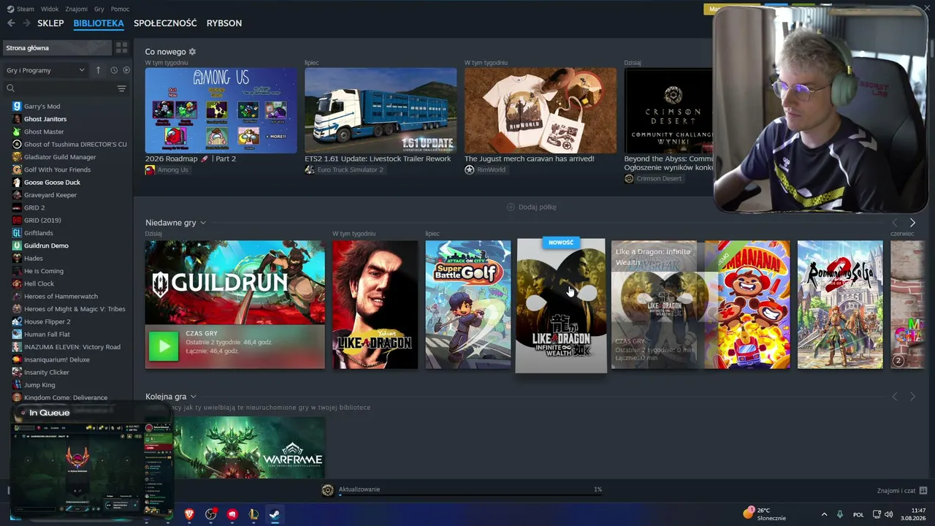Image resolution: width=935 pixels, height=526 pixels.
Task: Open the weather widget on taskbar
Action: click(765, 514)
